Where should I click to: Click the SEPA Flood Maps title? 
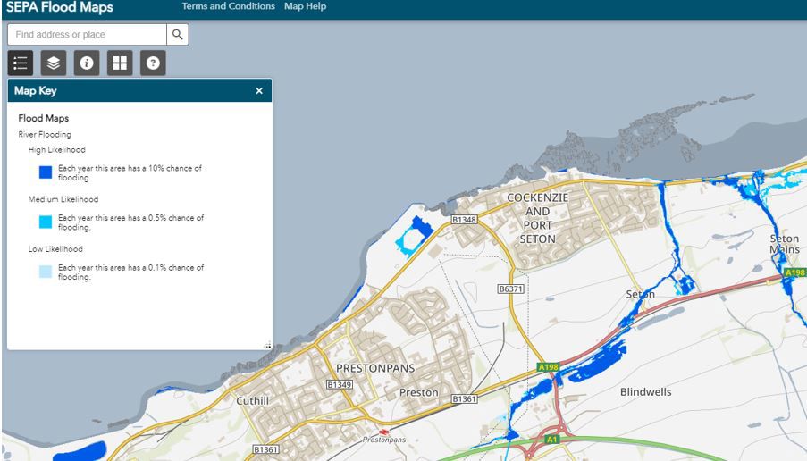60,7
